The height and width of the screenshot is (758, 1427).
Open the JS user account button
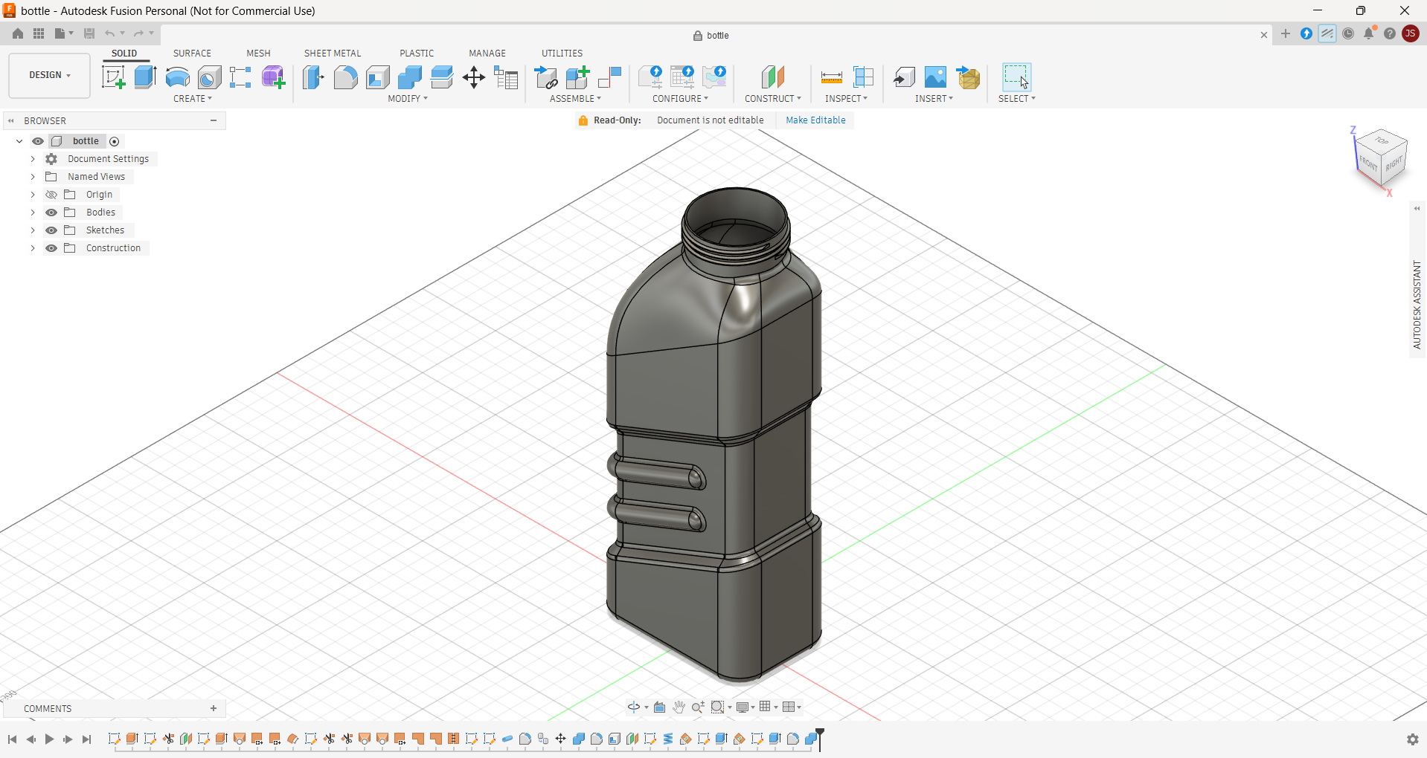pos(1410,33)
